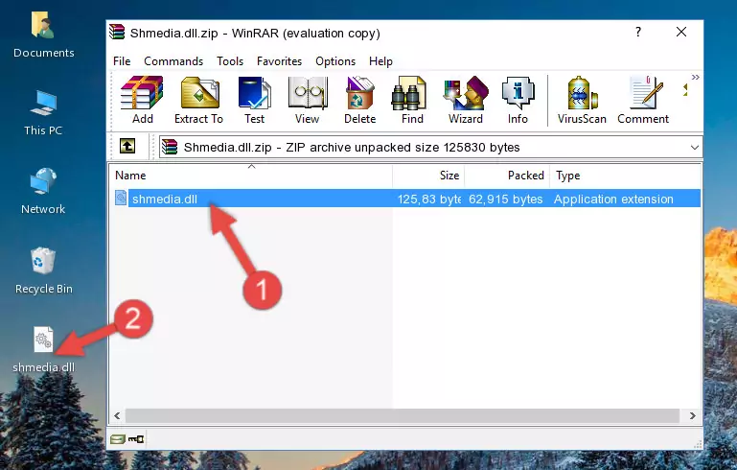
Task: Click the title bar help question mark
Action: tap(638, 32)
